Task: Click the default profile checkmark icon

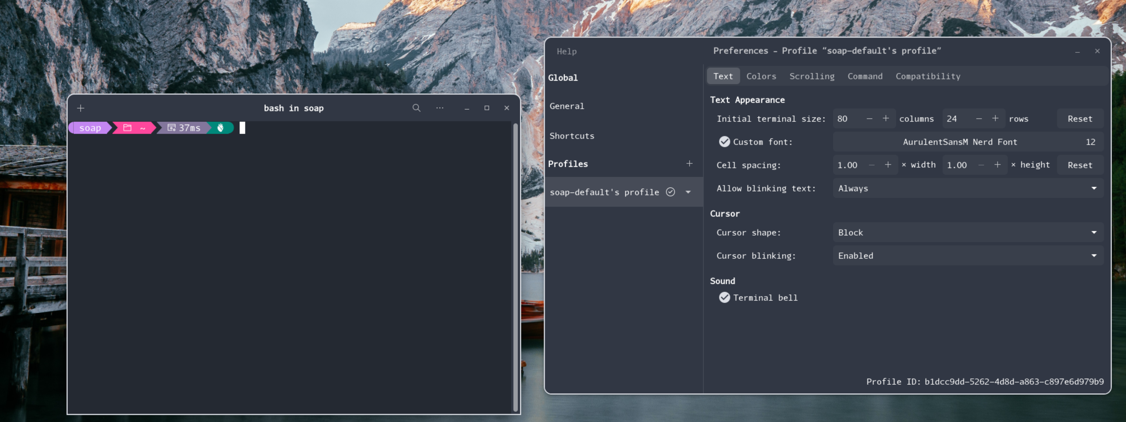Action: click(671, 192)
